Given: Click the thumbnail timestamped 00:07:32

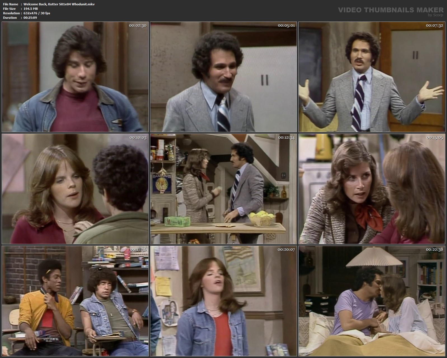Looking at the screenshot, I should [372, 77].
